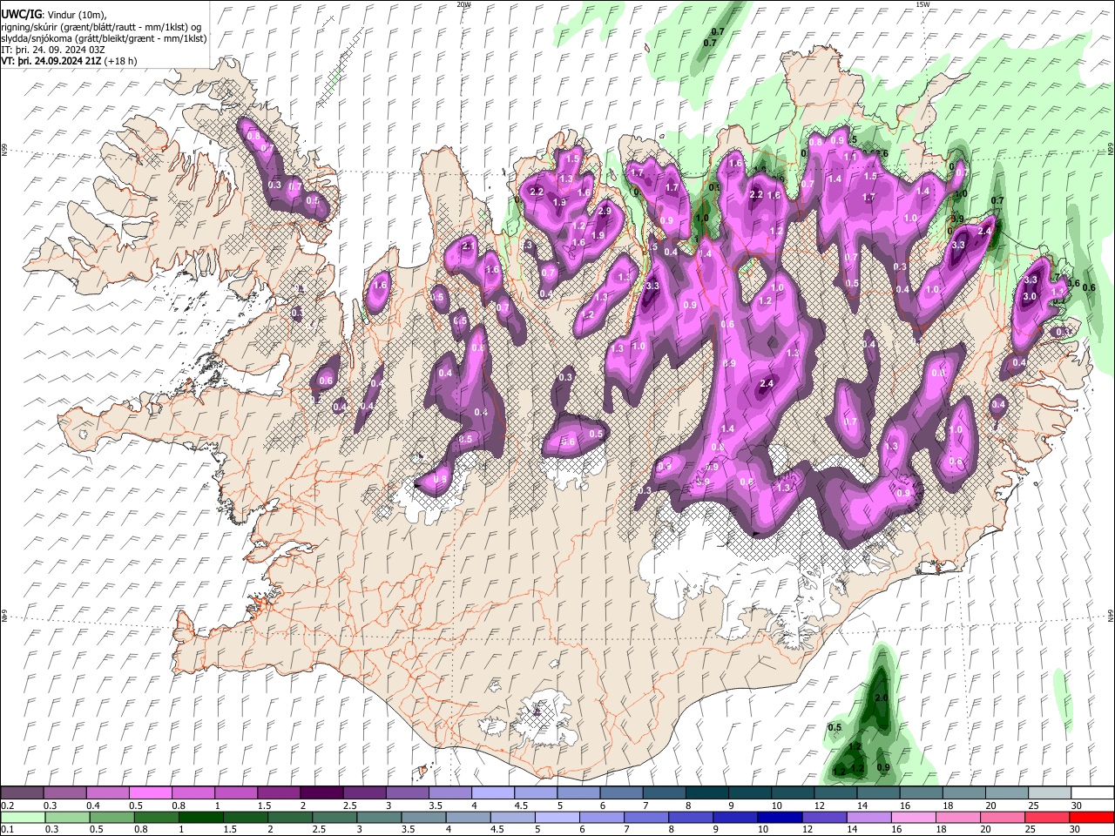
Task: Click the 'slydda/snjókoma' legend description line
Action: pyautogui.click(x=104, y=38)
